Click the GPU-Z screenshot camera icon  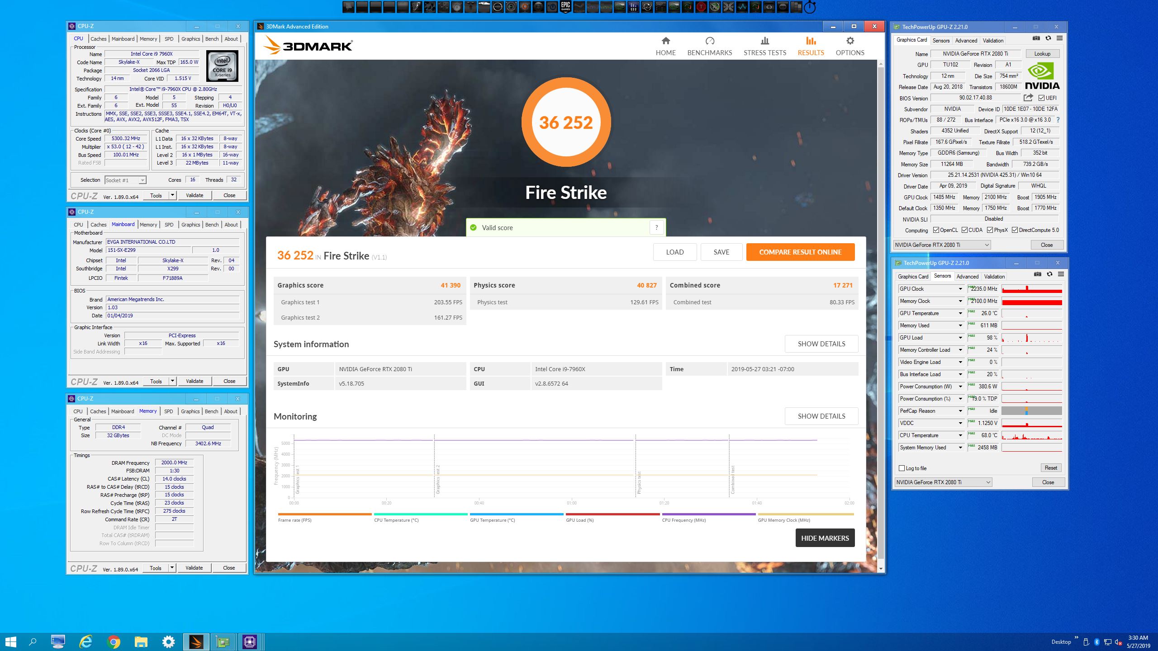pos(1036,38)
